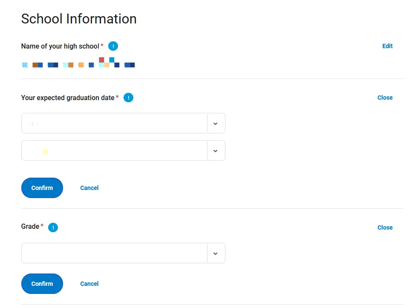Viewport: 409px width, 308px height.
Task: Click inside the Grade selection field
Action: (x=123, y=253)
